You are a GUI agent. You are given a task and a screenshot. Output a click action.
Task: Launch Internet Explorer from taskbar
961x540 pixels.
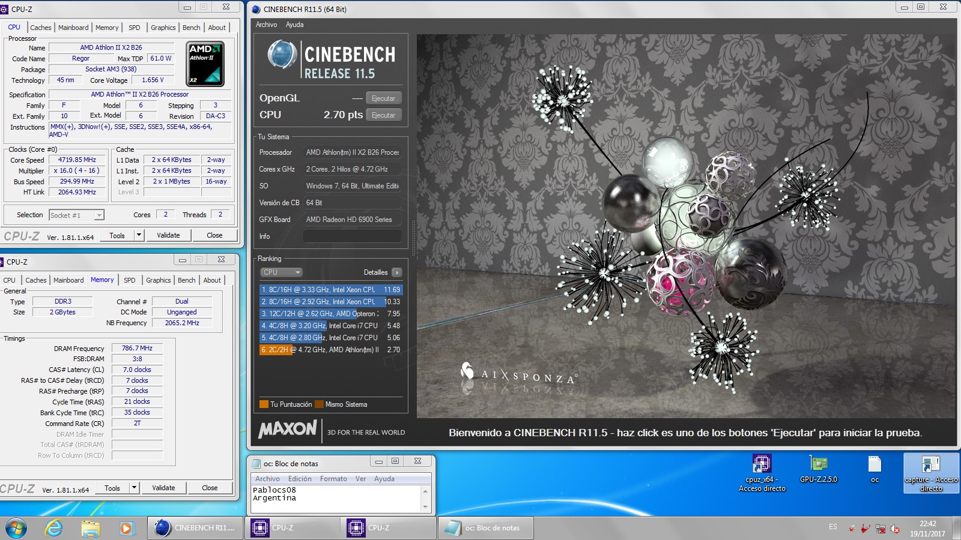tap(54, 528)
